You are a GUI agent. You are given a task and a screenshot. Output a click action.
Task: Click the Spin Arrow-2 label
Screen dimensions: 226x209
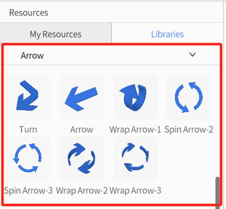(189, 130)
